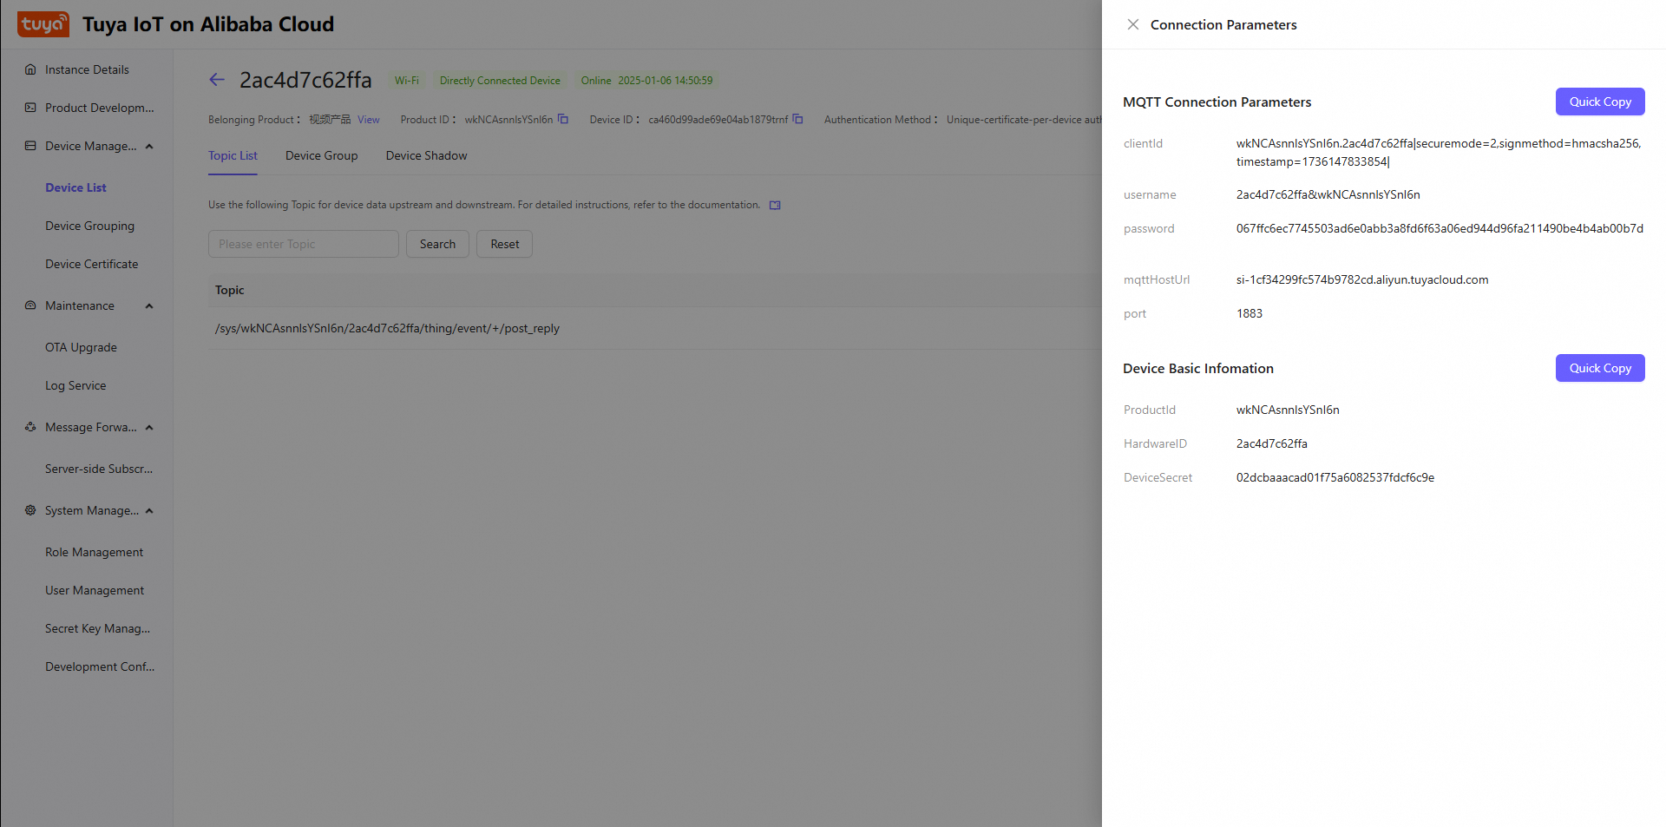This screenshot has height=827, width=1666.
Task: Click the mqttHostUrl value
Action: pyautogui.click(x=1362, y=279)
